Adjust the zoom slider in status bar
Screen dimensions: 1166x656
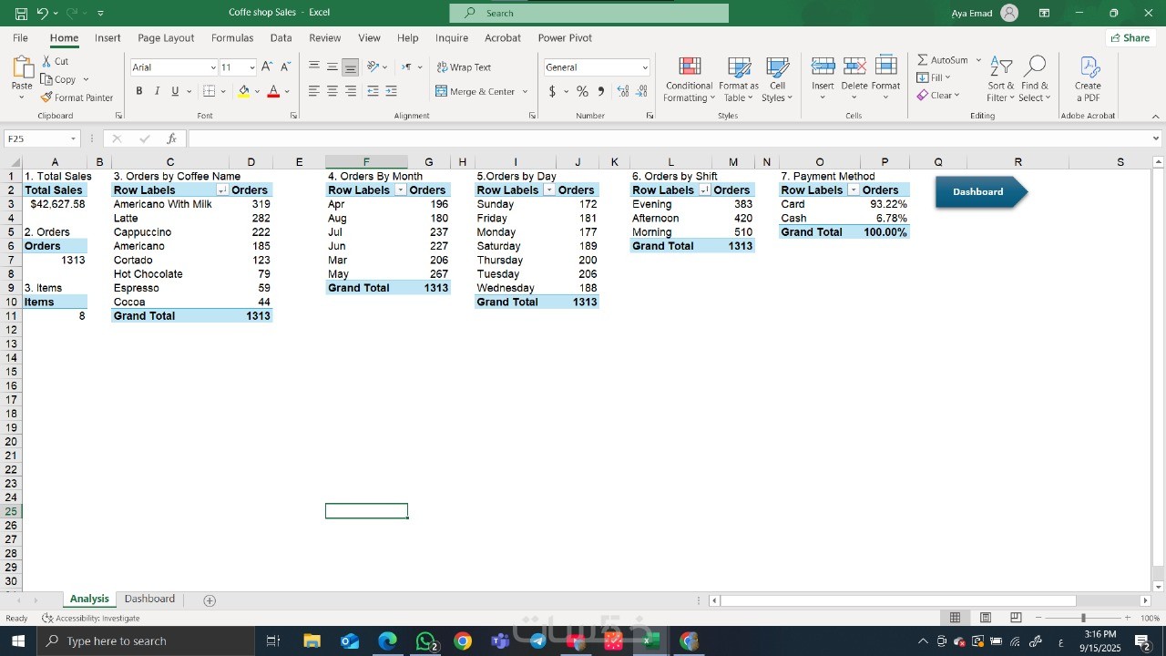pyautogui.click(x=1083, y=619)
